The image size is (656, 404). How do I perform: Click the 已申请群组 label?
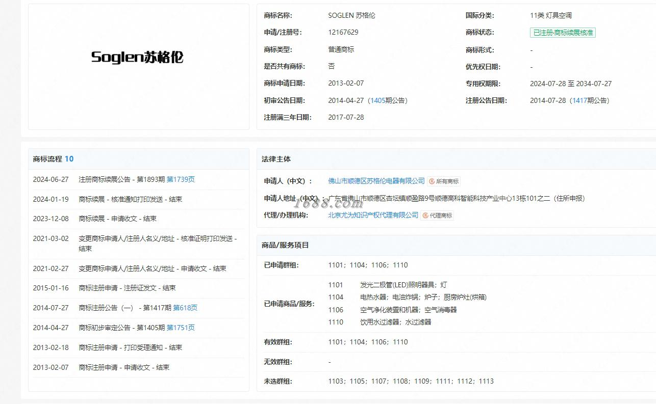pos(282,265)
